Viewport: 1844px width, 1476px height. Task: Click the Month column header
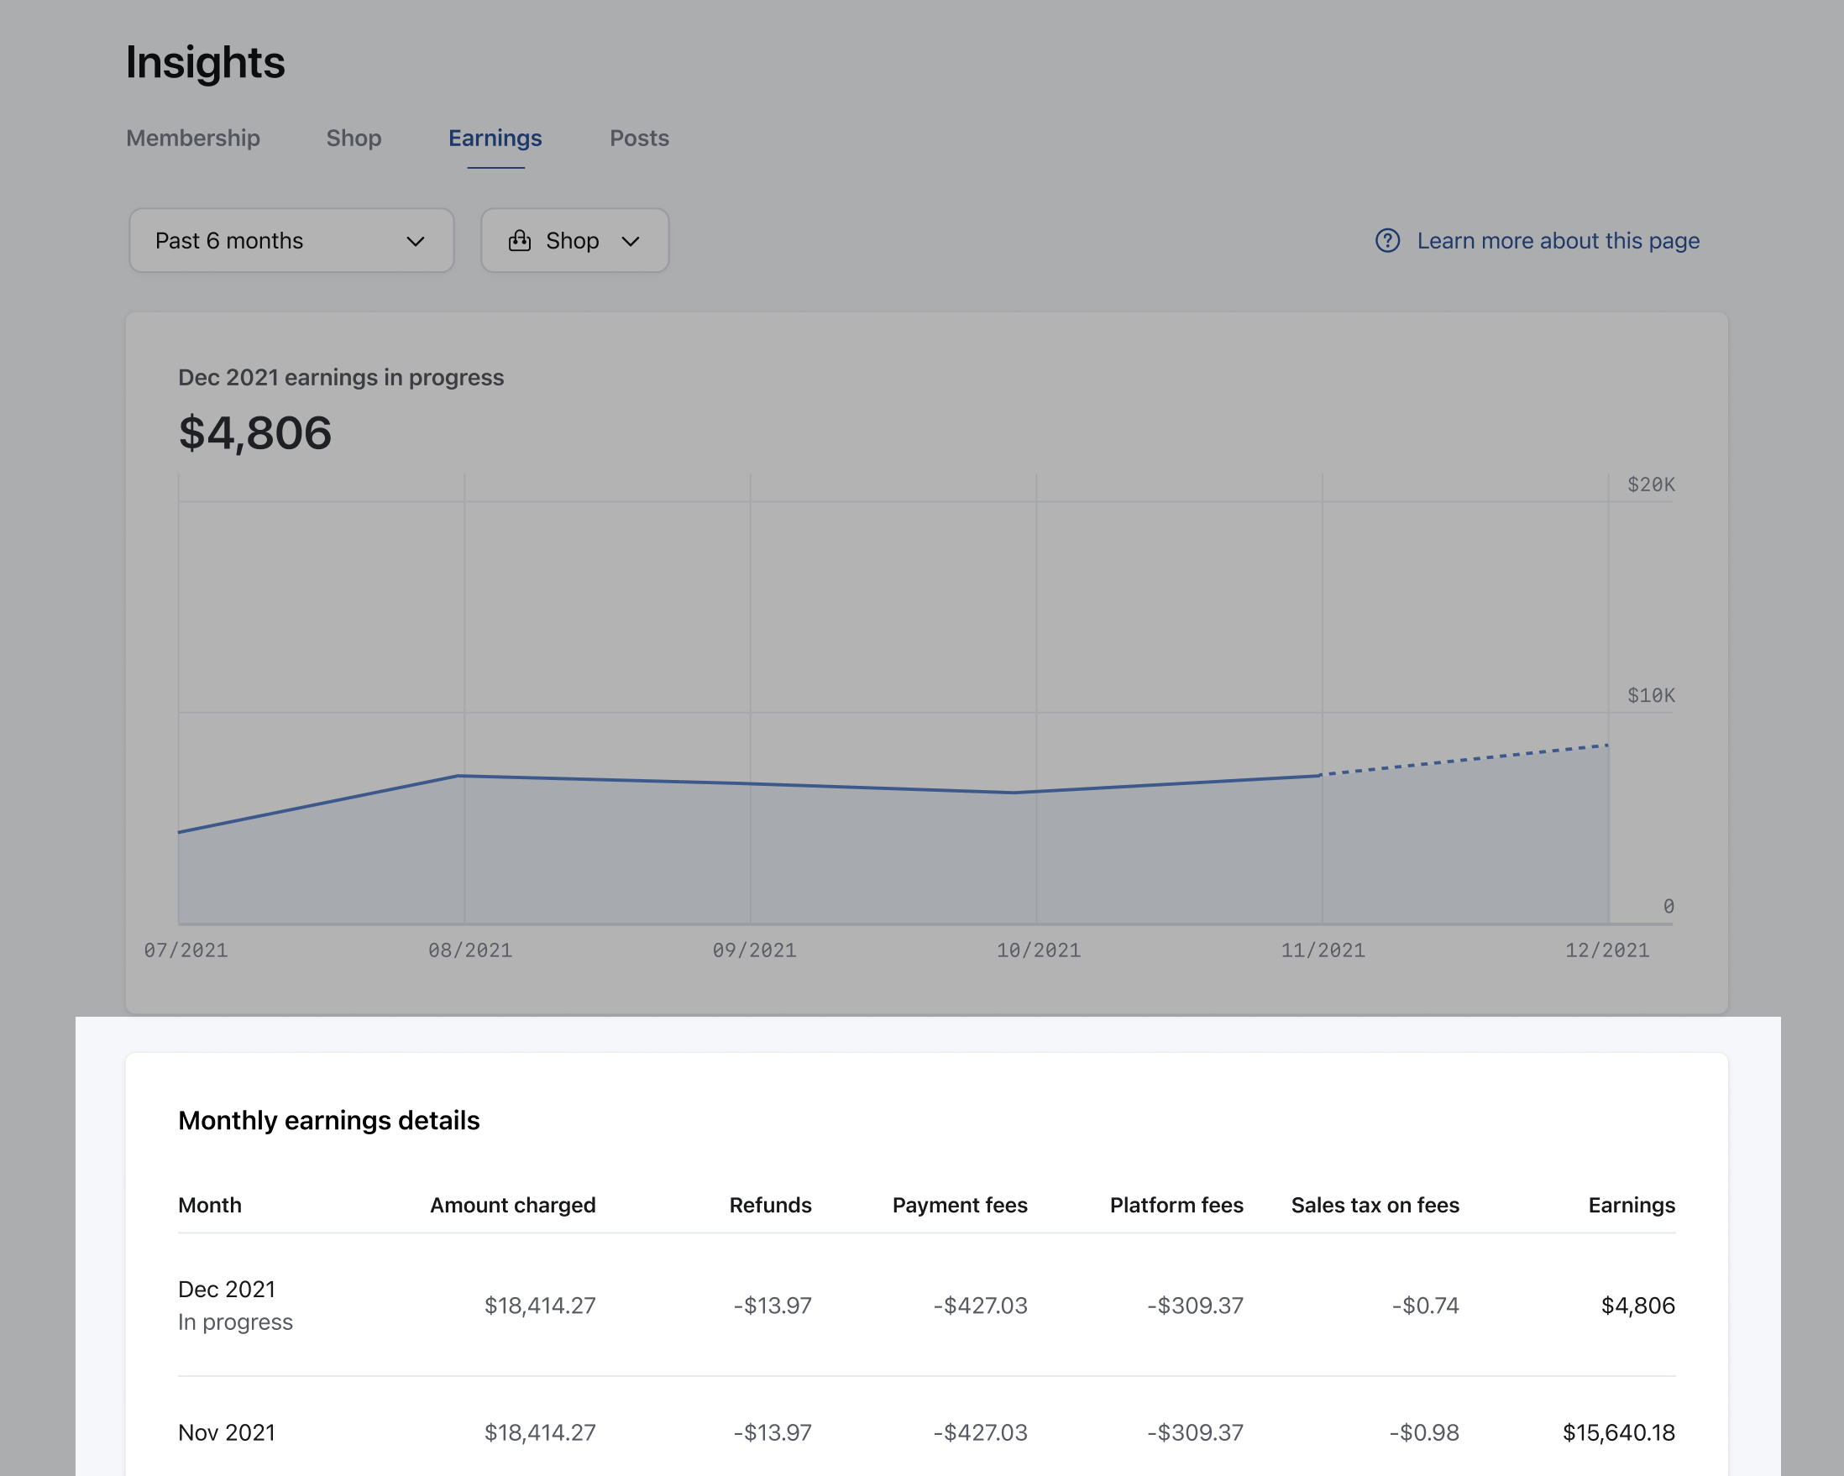click(210, 1205)
